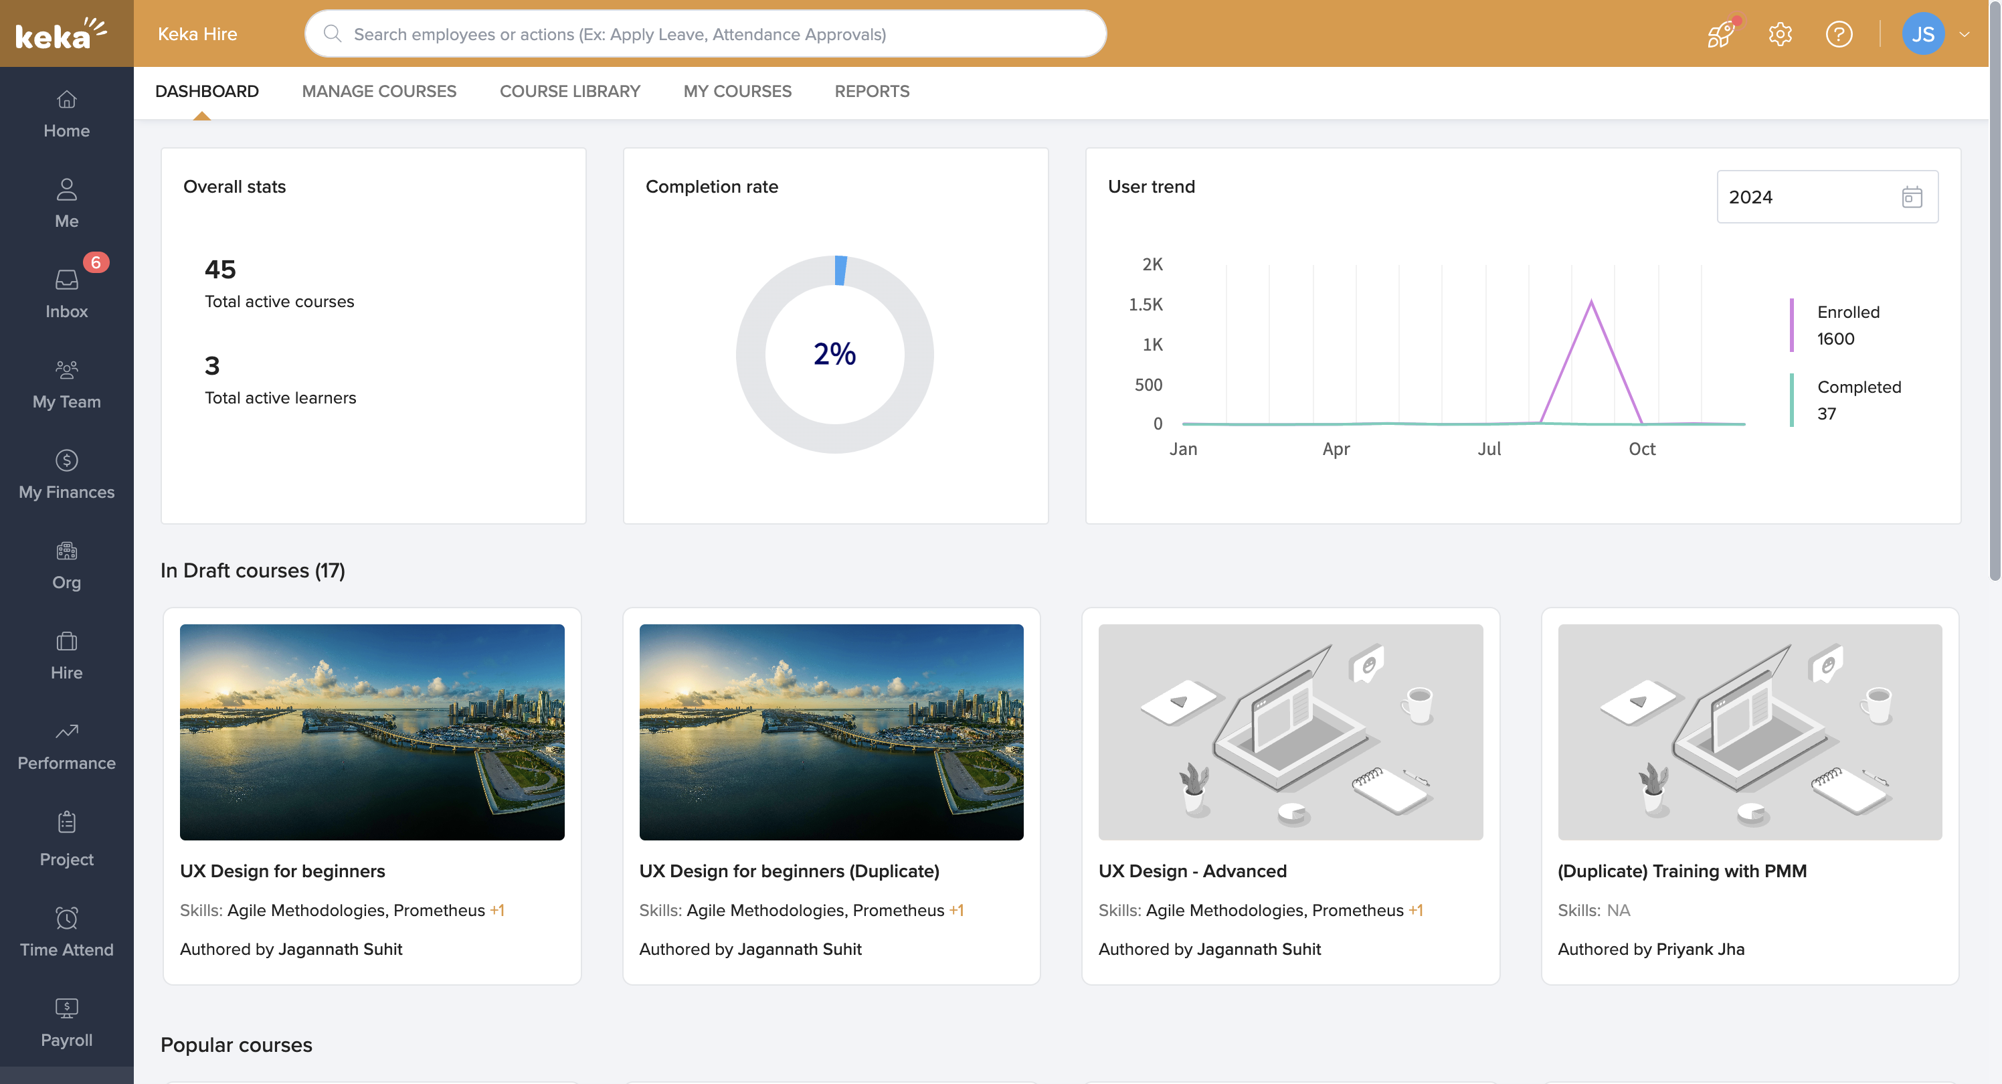Show extra skills via +1 on UX Design beginners
This screenshot has width=2002, height=1084.
click(498, 910)
